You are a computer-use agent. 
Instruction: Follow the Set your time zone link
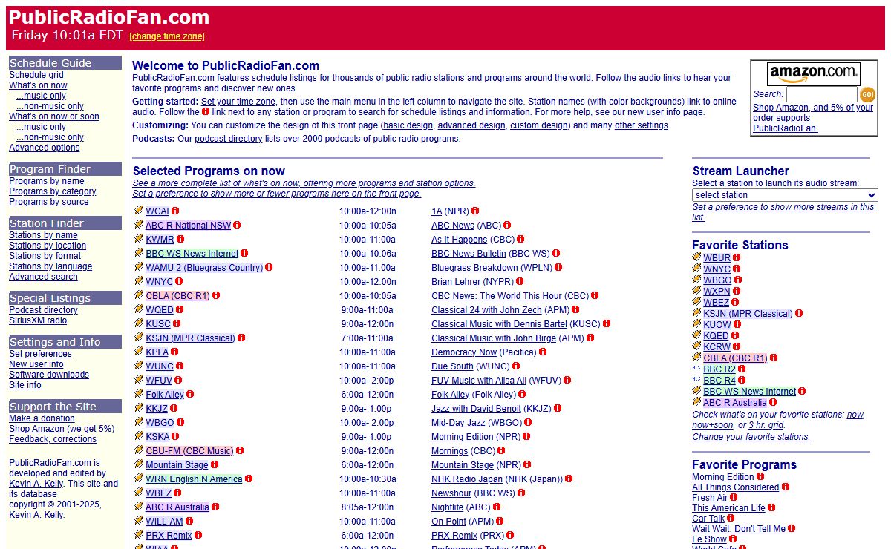pos(238,102)
